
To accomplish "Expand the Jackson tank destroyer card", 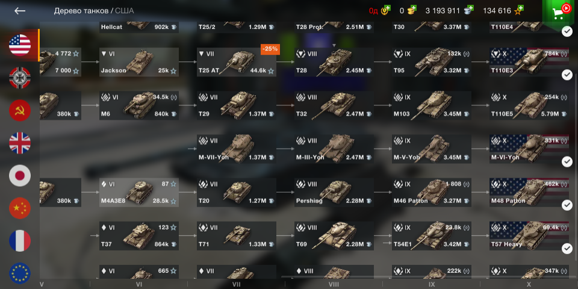I will (139, 62).
